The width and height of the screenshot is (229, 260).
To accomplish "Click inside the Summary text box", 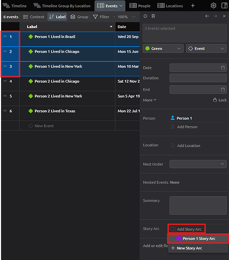I will tap(198, 205).
